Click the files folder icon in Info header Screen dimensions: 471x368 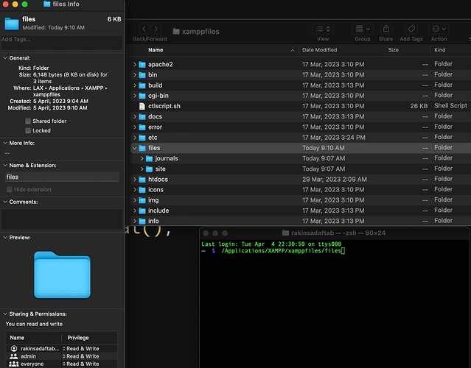click(12, 24)
